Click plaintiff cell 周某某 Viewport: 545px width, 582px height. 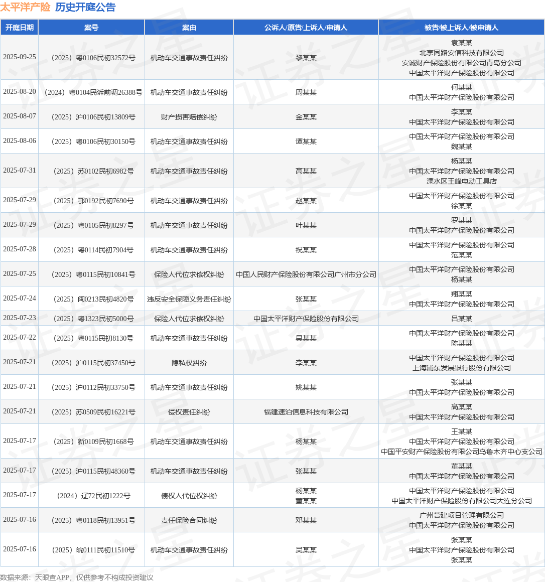pyautogui.click(x=306, y=92)
